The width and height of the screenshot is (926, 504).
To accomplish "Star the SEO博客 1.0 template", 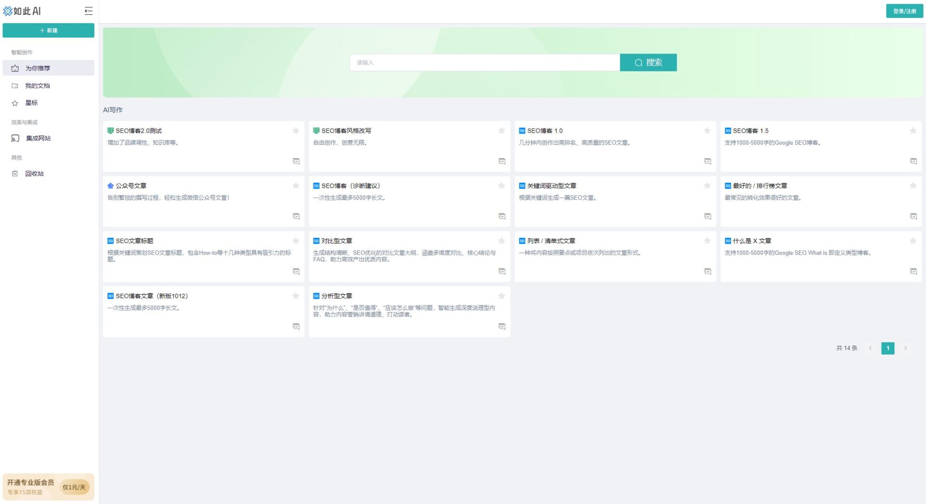I will [707, 131].
